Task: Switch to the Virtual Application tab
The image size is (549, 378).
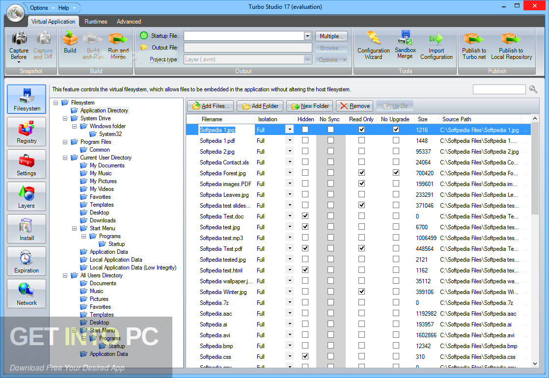Action: coord(53,21)
